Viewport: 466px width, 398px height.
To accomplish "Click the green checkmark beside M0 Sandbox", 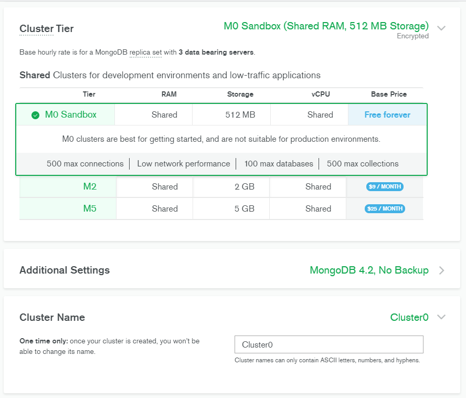I will click(35, 115).
